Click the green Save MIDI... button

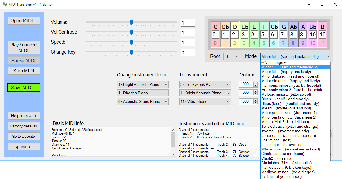(x=23, y=88)
